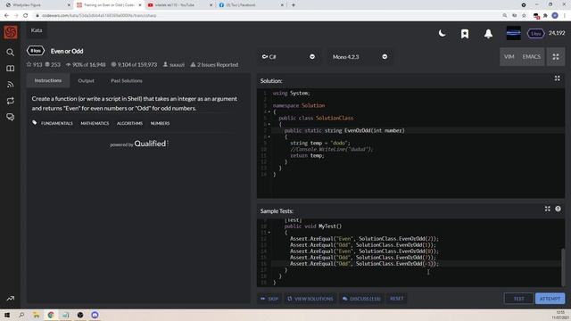Screen dimensions: 571x321
Task: Click the 8 kyu difficulty badge
Action: tap(36, 51)
